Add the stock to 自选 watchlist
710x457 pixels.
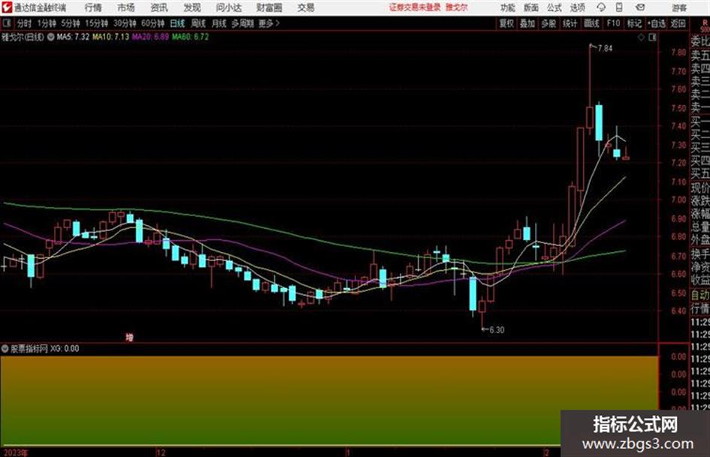657,23
